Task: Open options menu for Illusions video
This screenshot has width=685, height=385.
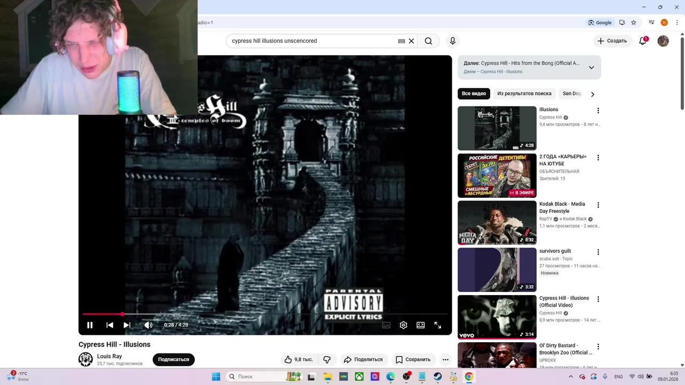Action: coord(598,111)
